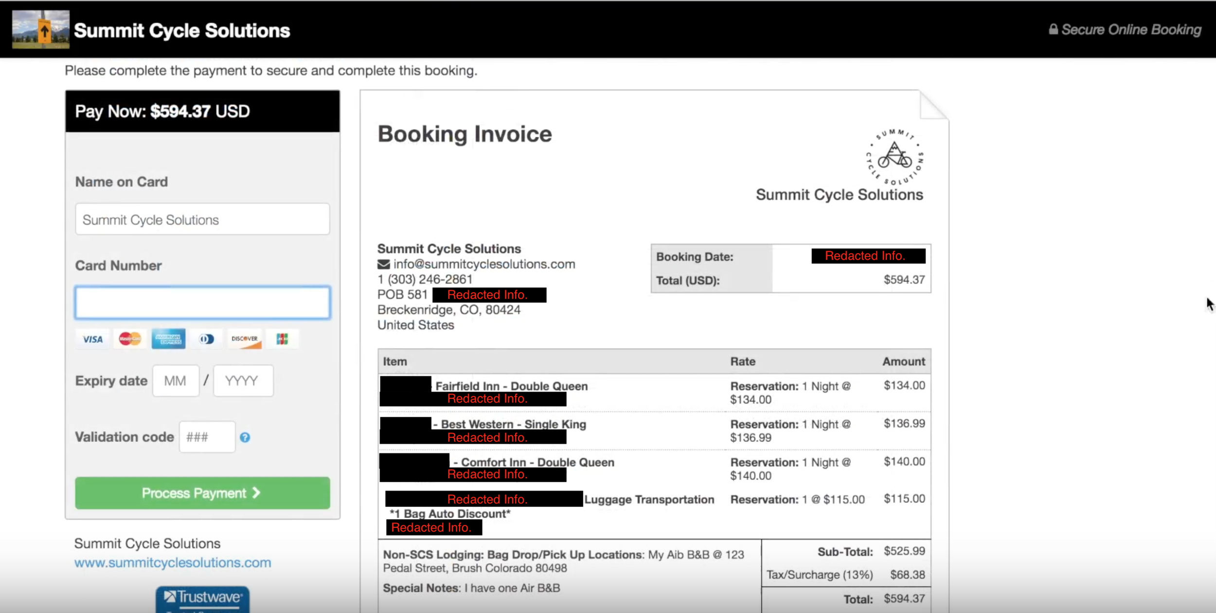Screen dimensions: 1216x613
Task: Click the Booking Date label
Action: (695, 257)
